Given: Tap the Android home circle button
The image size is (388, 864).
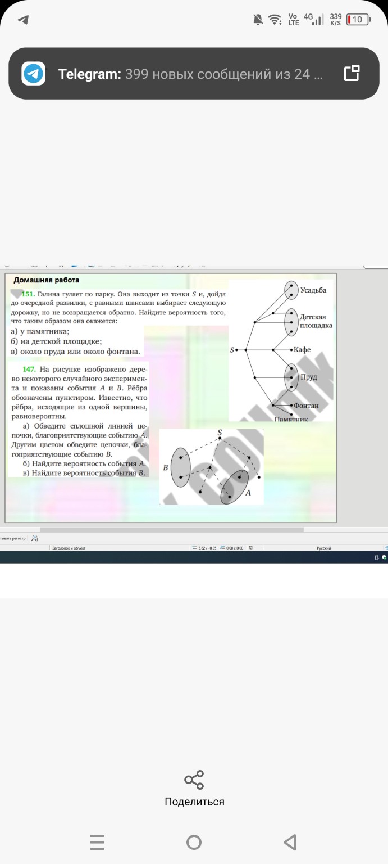Looking at the screenshot, I should (x=194, y=842).
